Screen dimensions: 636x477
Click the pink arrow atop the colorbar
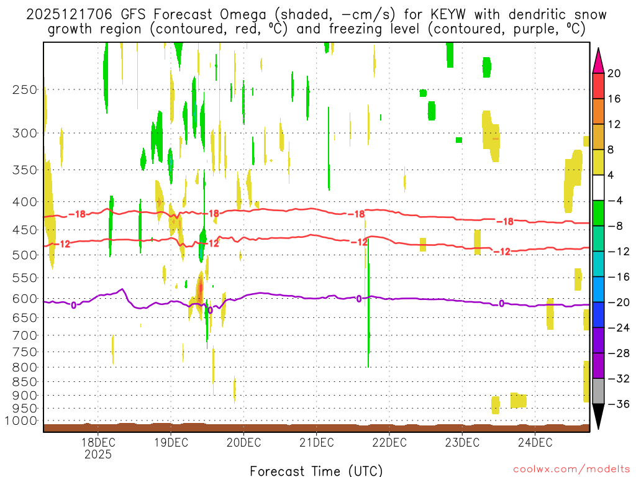(x=598, y=60)
